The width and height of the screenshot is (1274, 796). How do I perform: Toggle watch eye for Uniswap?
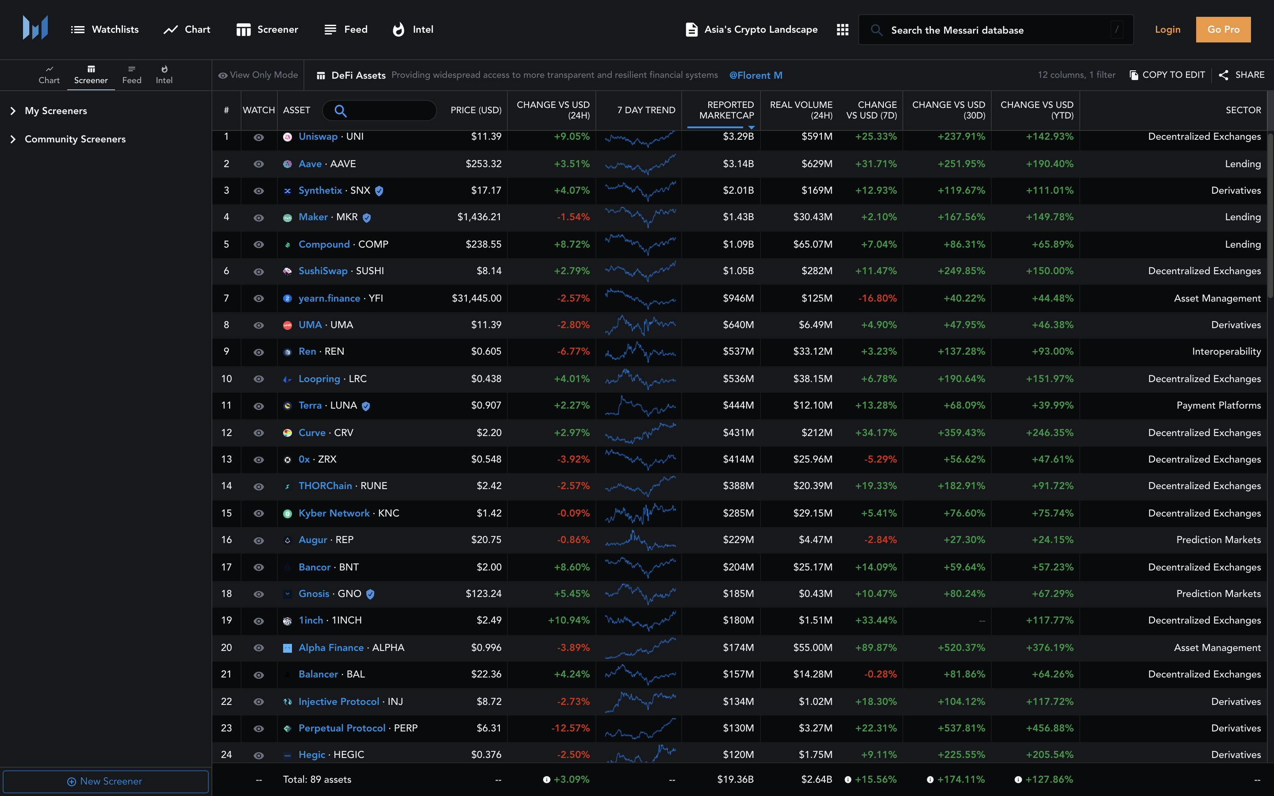258,138
